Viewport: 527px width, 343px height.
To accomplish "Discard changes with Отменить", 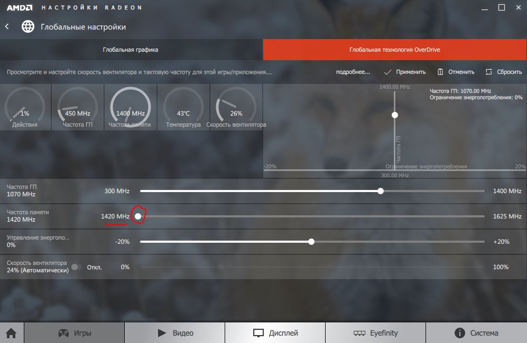I will (x=461, y=72).
